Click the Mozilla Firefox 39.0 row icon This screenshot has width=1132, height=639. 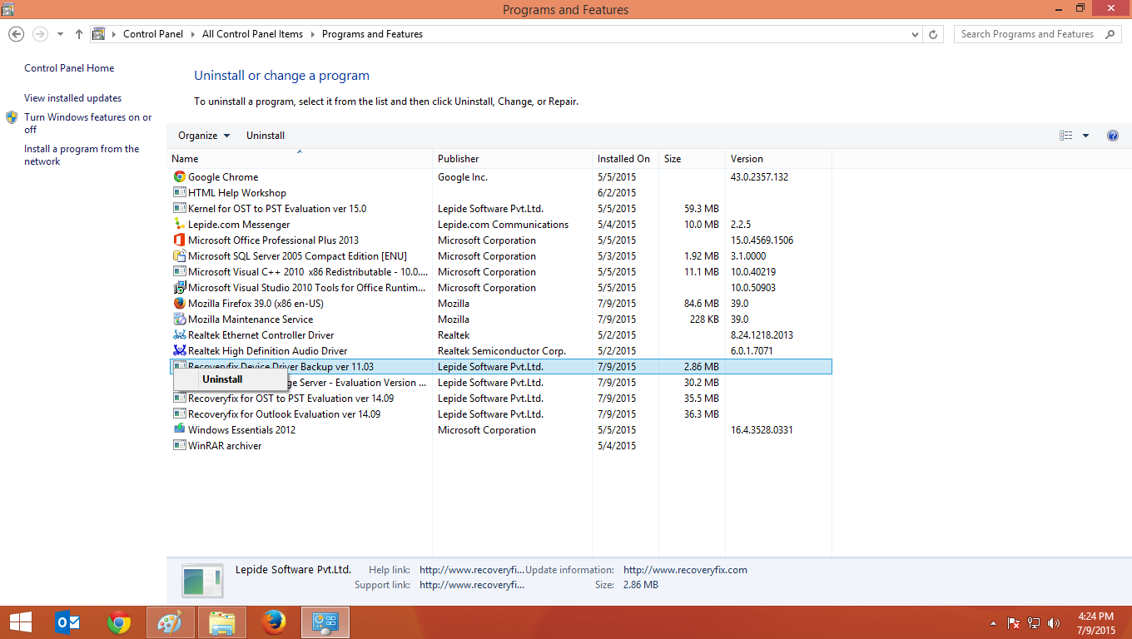coord(179,304)
